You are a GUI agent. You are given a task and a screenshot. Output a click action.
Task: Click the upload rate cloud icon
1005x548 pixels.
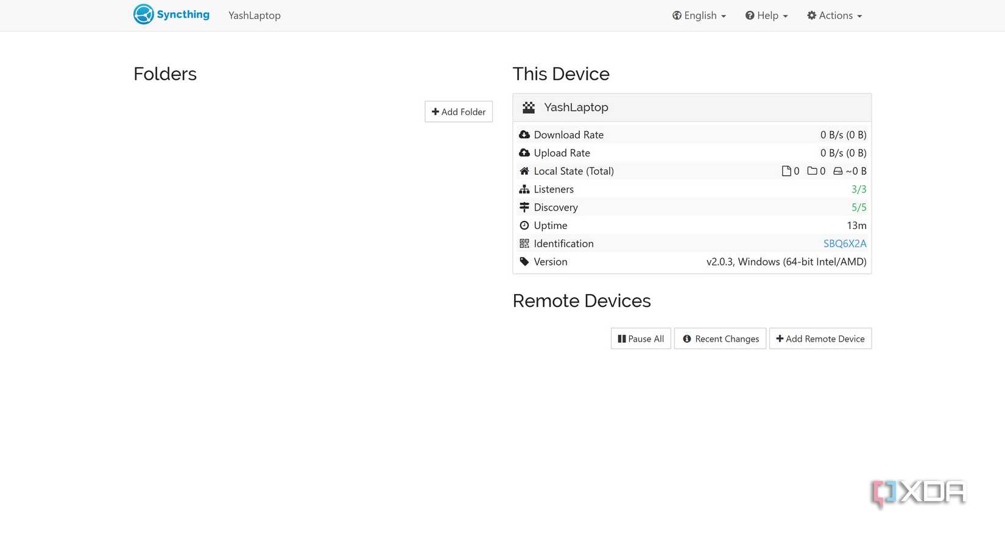[x=524, y=153]
